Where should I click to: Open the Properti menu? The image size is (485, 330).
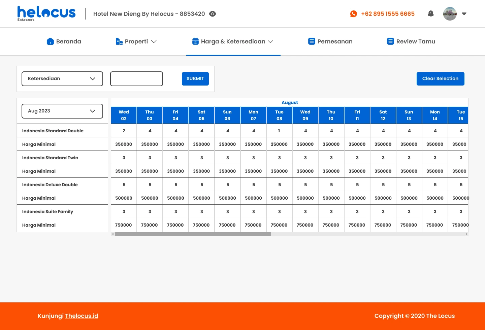[x=136, y=41]
